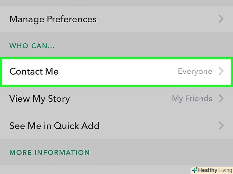Open See Me in Quick Add label
Image resolution: width=233 pixels, height=174 pixels.
point(54,126)
